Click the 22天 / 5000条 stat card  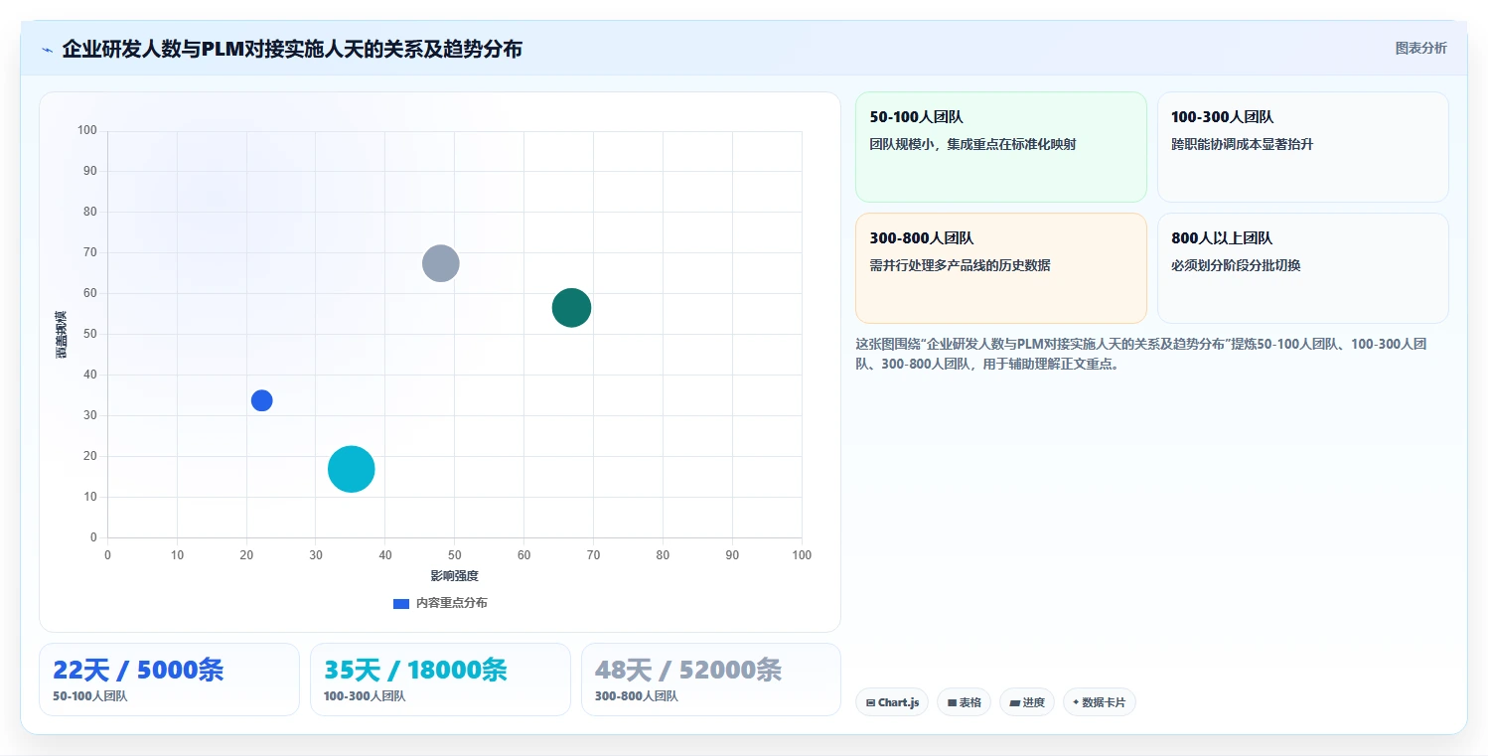[169, 680]
